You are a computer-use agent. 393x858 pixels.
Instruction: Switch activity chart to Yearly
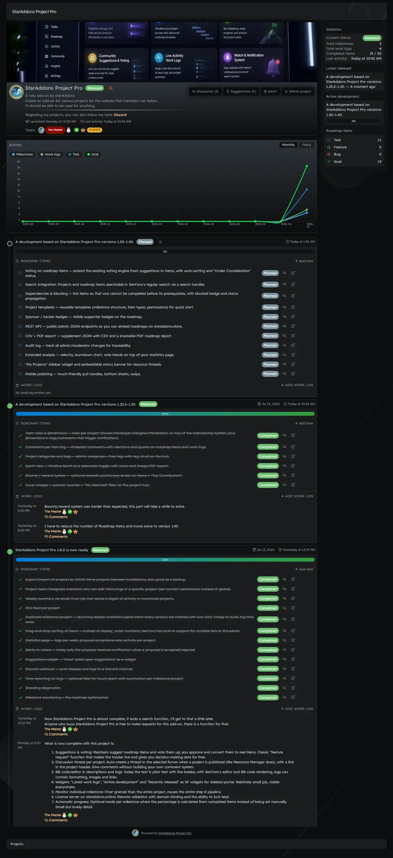coord(307,145)
